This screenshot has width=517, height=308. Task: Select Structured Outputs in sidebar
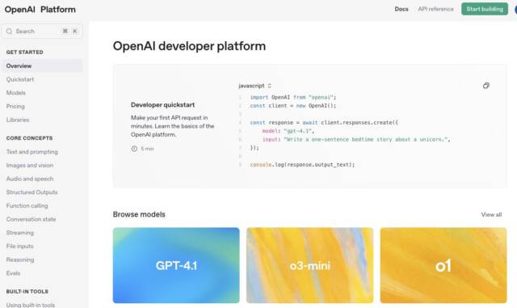32,192
